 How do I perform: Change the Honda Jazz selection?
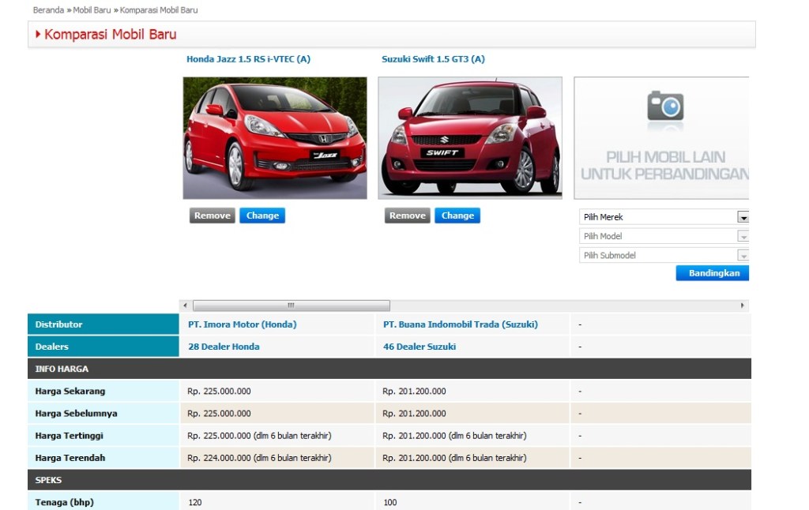tap(262, 216)
